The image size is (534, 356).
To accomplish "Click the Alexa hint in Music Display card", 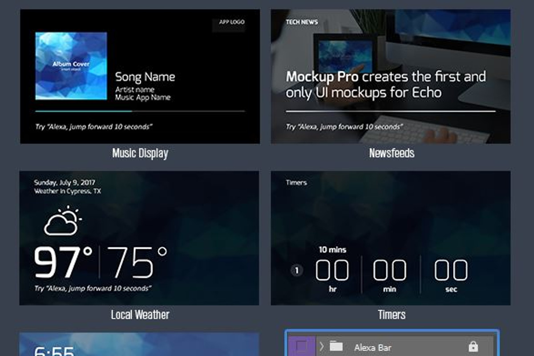I will 94,127.
